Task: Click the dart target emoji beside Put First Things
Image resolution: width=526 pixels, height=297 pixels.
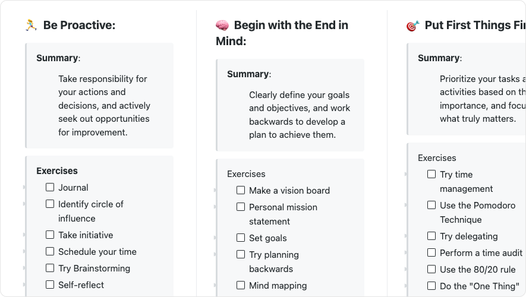Action: coord(413,26)
